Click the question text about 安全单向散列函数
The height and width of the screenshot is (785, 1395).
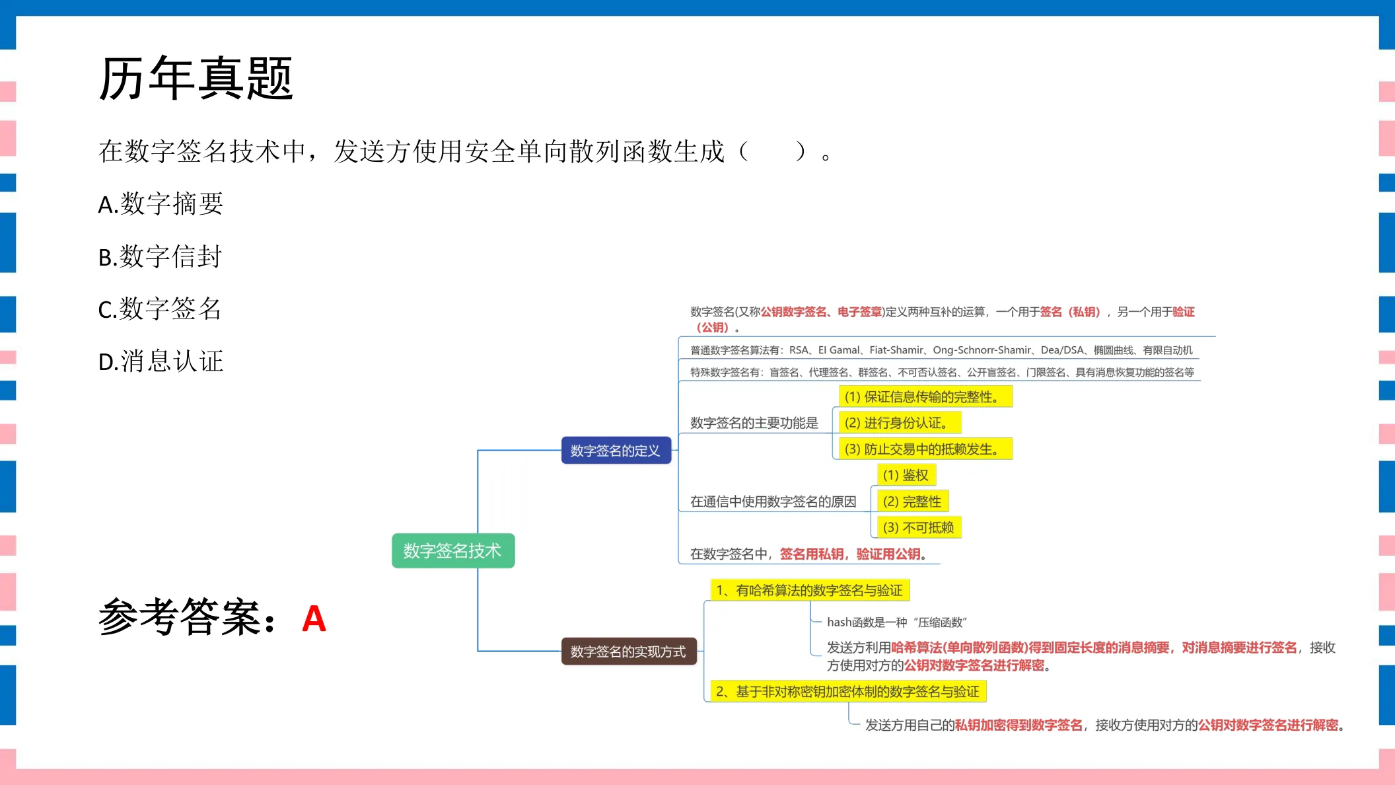click(x=465, y=151)
